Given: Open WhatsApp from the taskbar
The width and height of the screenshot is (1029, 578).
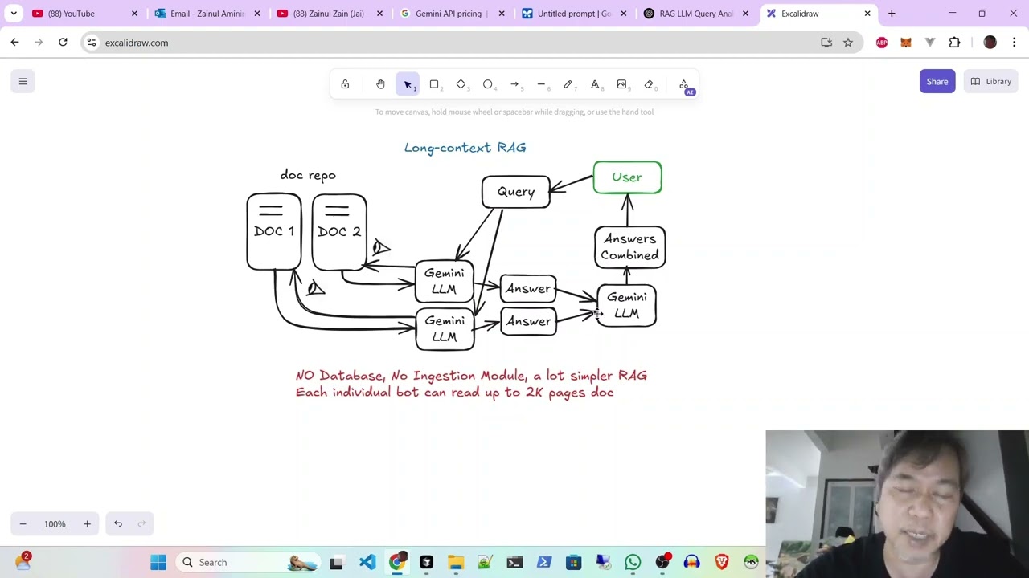Looking at the screenshot, I should [x=633, y=562].
